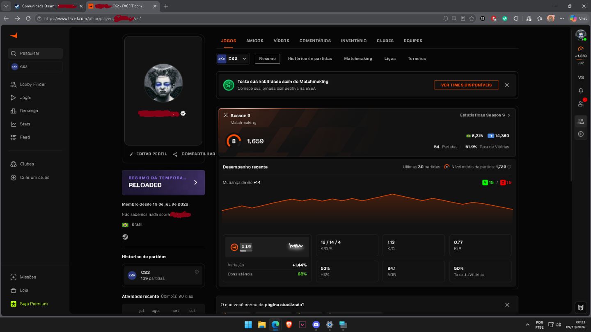Open the browser tab list dropdown
The width and height of the screenshot is (591, 332).
pos(6,6)
